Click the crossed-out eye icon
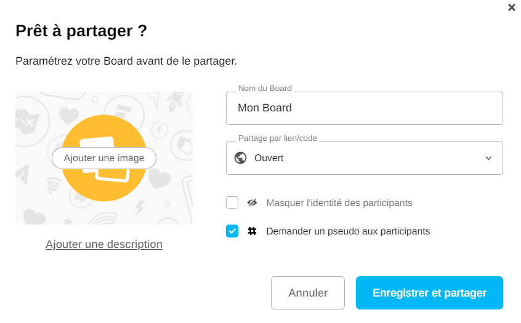This screenshot has width=521, height=323. pos(252,202)
